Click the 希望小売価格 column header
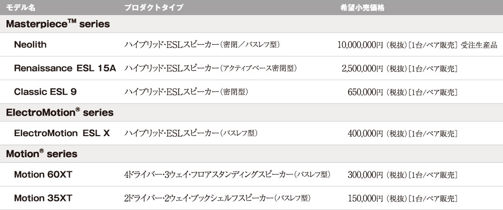Screen dimensions: 503x210 pos(362,8)
